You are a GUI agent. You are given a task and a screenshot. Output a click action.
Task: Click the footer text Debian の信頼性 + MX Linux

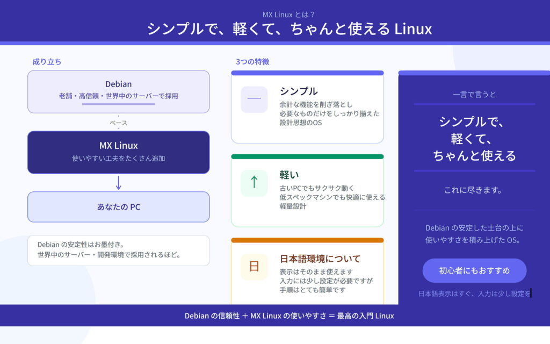(289, 316)
